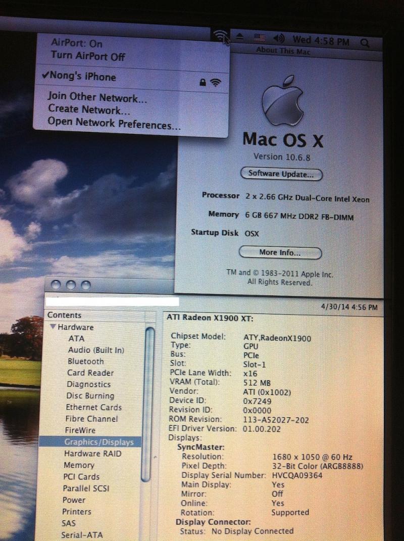
Task: Select Disc Burning item
Action: point(90,396)
